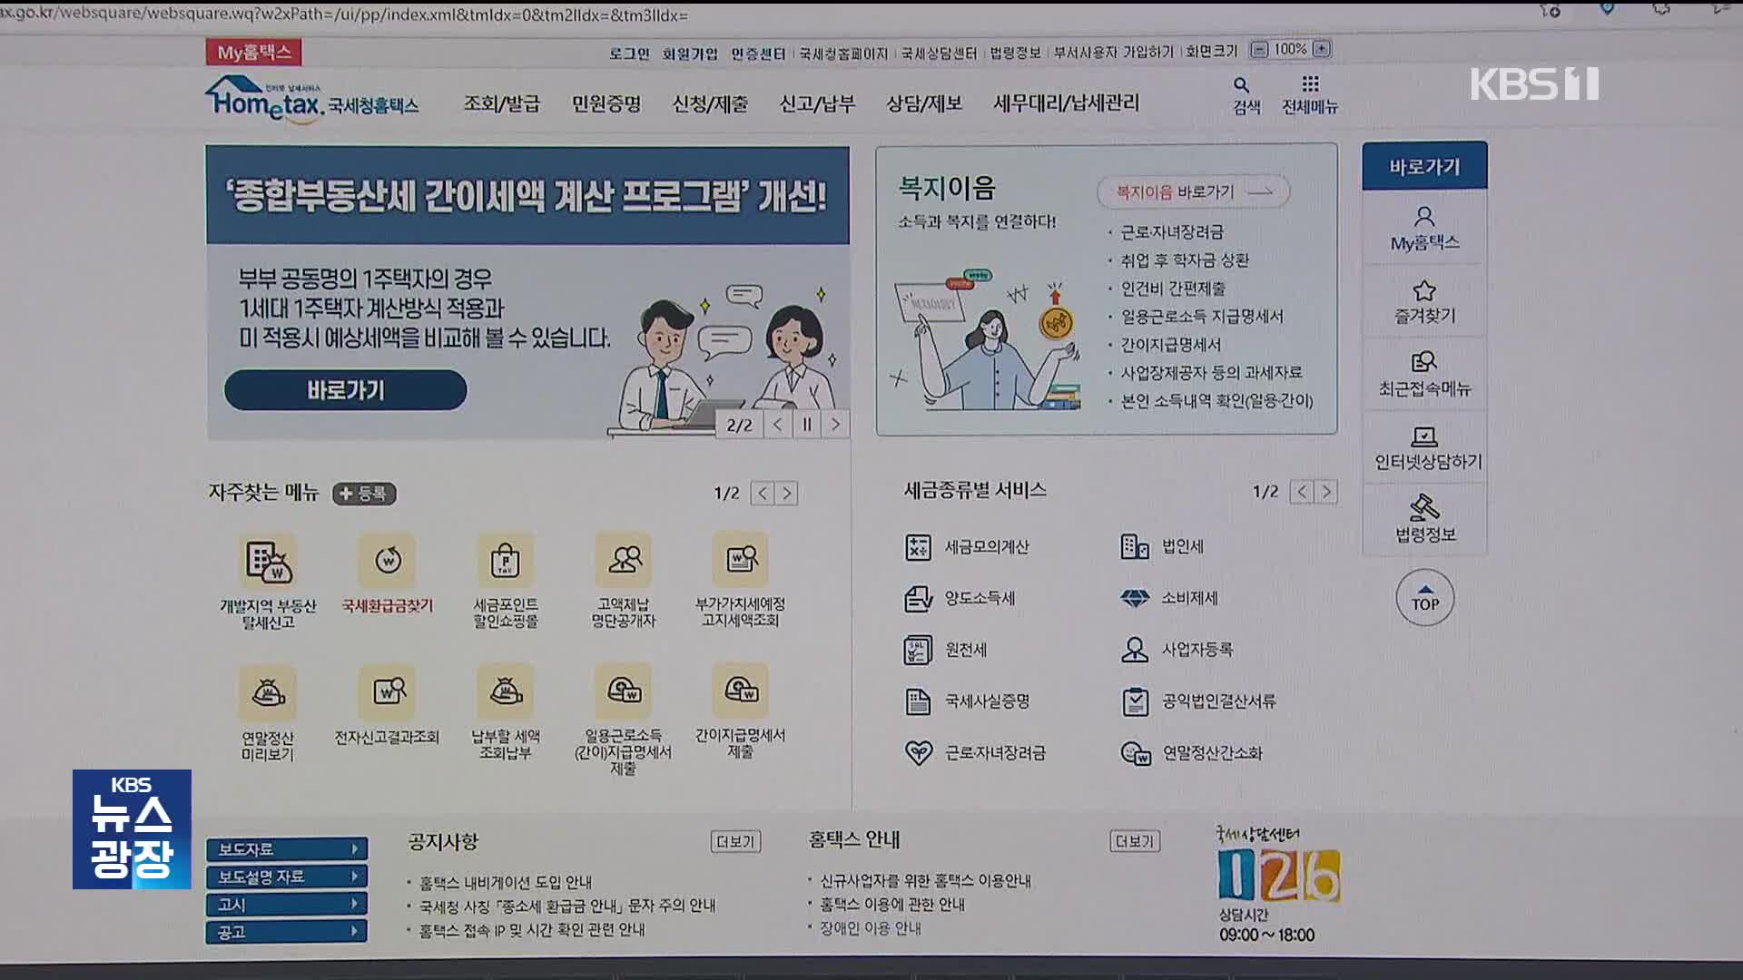Click 더보기 next to 홈택스 안내
This screenshot has height=980, width=1743.
point(1134,841)
